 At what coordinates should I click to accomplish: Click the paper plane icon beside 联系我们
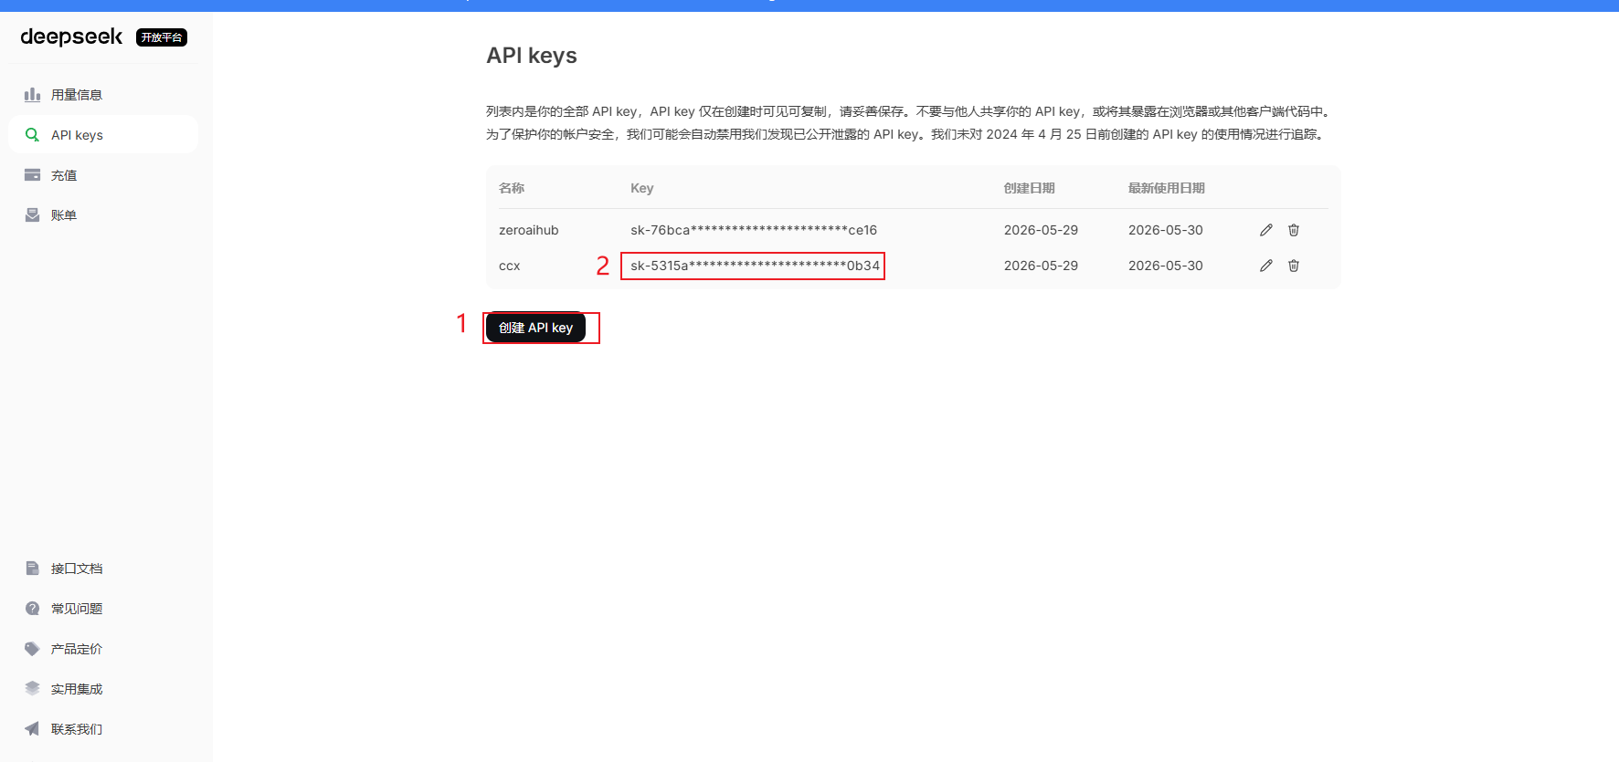click(x=32, y=728)
